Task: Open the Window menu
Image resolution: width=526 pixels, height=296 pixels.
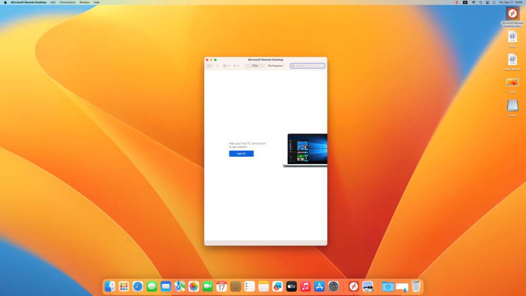Action: point(85,2)
